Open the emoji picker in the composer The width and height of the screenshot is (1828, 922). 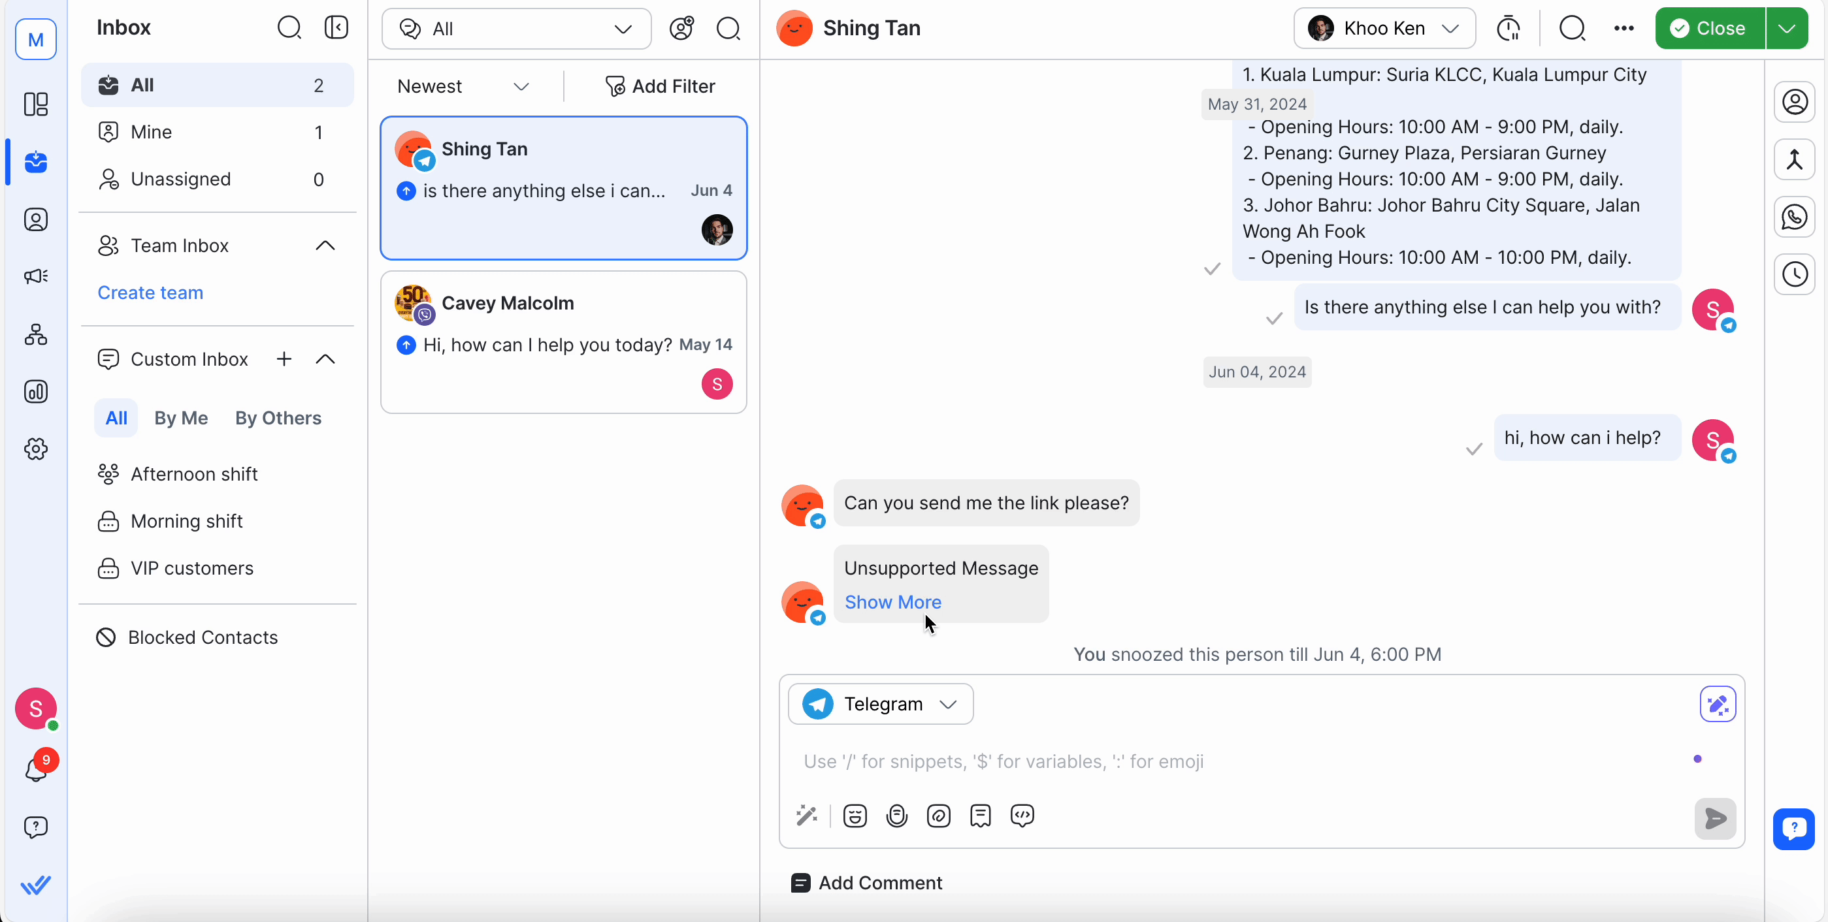click(855, 816)
